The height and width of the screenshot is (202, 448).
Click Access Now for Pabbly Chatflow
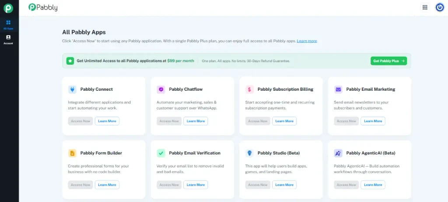169,121
